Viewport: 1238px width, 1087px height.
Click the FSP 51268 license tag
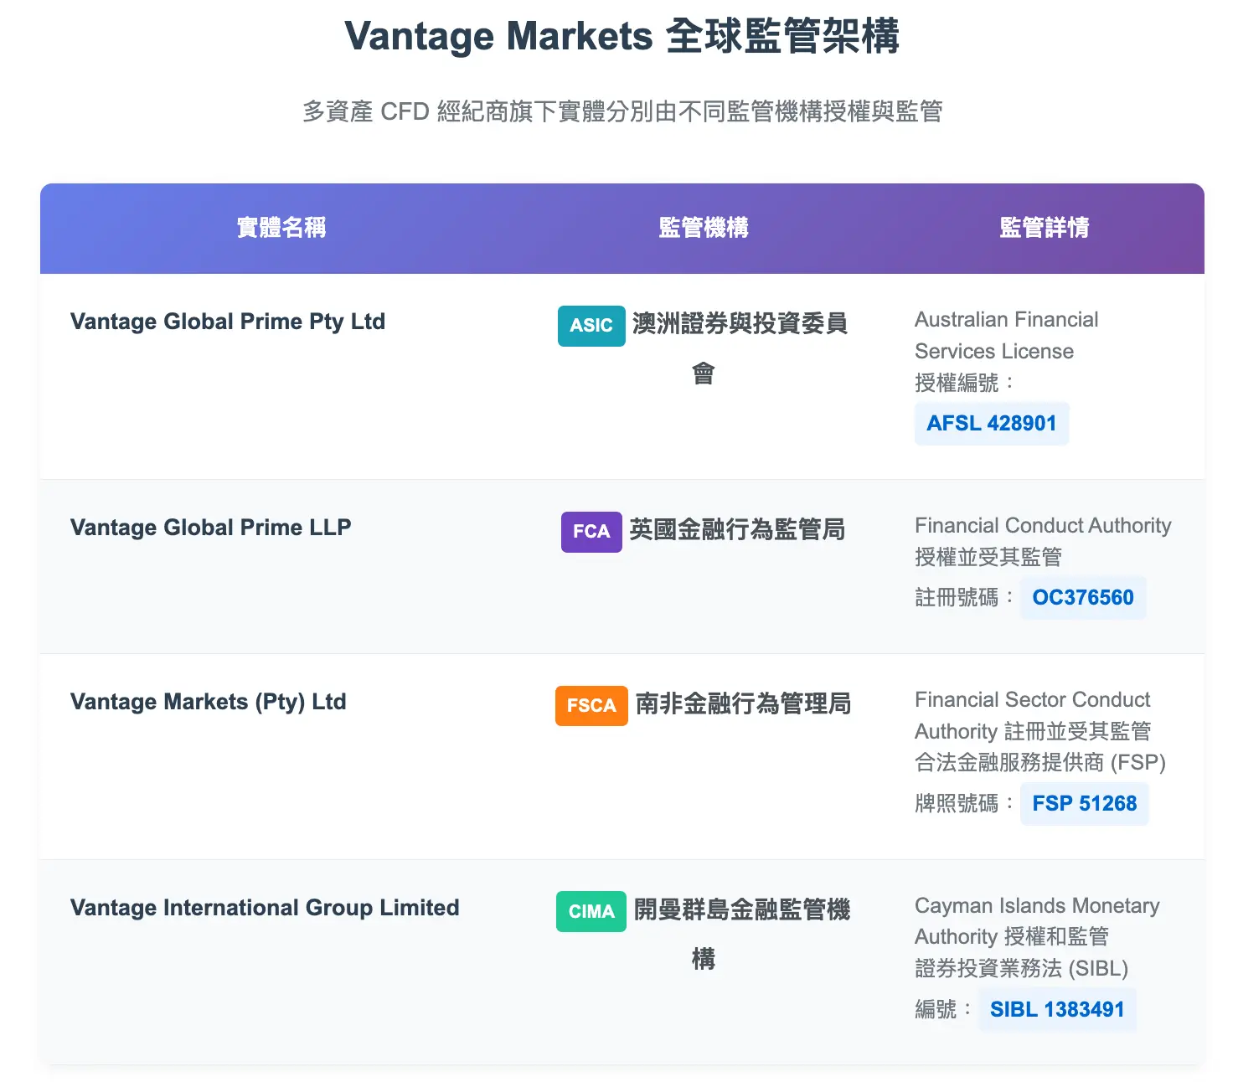(x=1084, y=804)
